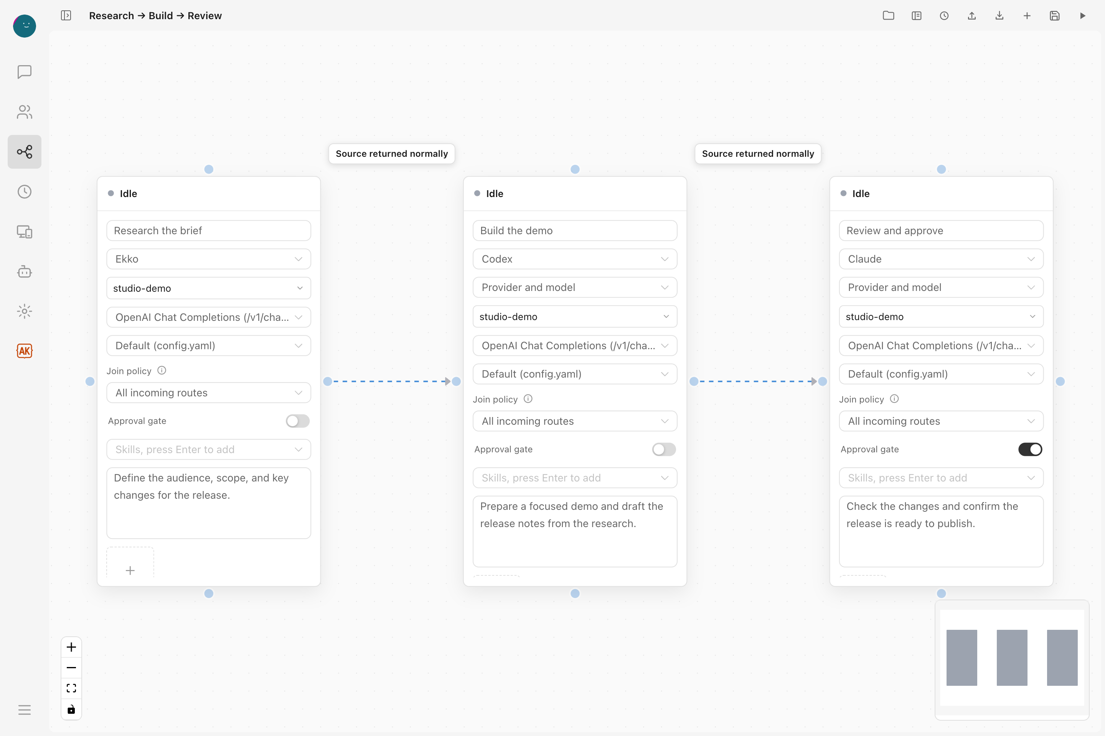Image resolution: width=1105 pixels, height=736 pixels.
Task: Click the orange AK sidebar icon
Action: click(x=25, y=351)
